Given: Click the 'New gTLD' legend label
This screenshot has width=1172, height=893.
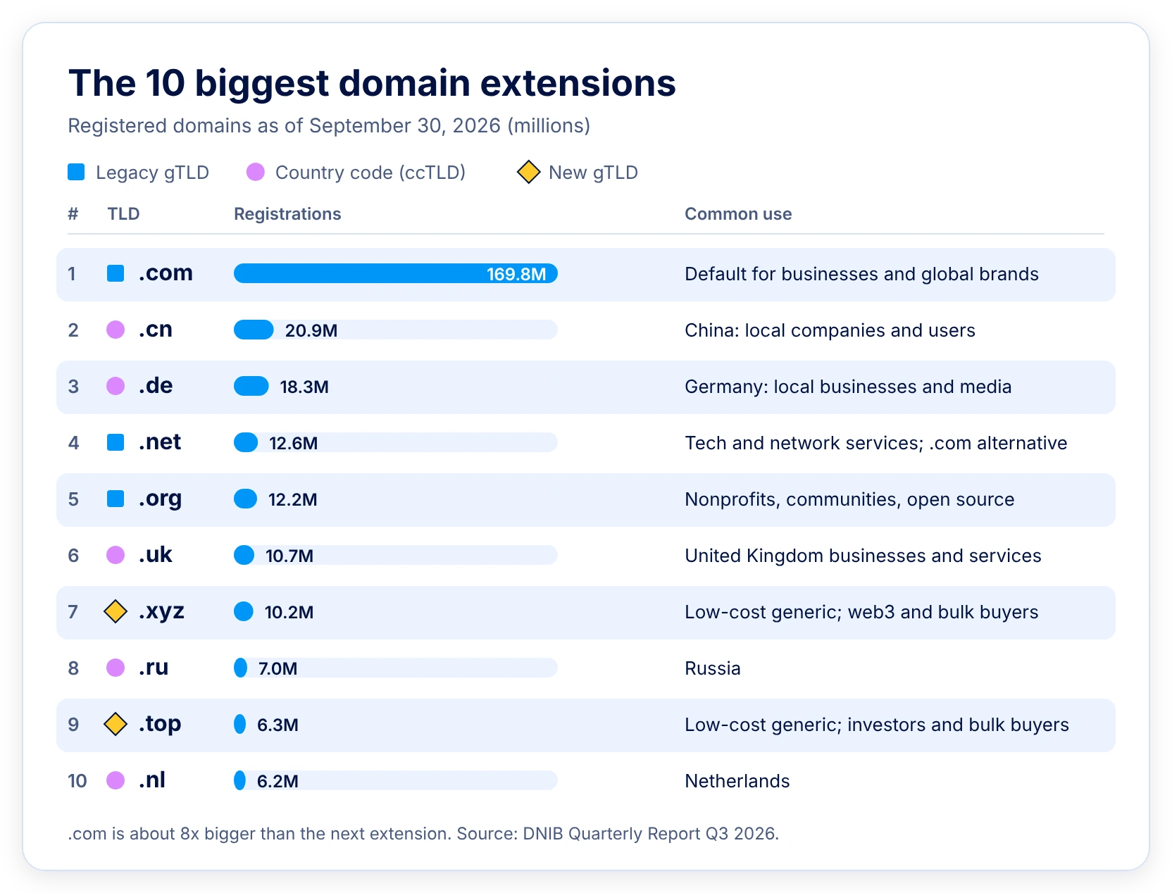Looking at the screenshot, I should [x=593, y=173].
